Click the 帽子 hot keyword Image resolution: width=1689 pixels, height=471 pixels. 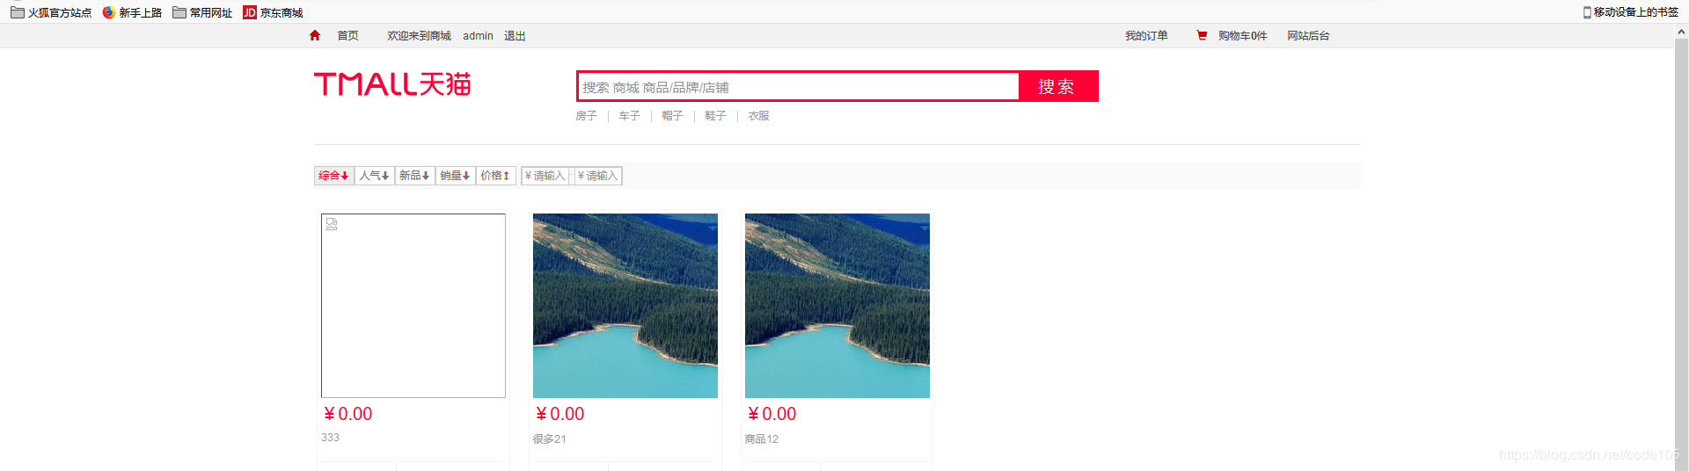(672, 116)
